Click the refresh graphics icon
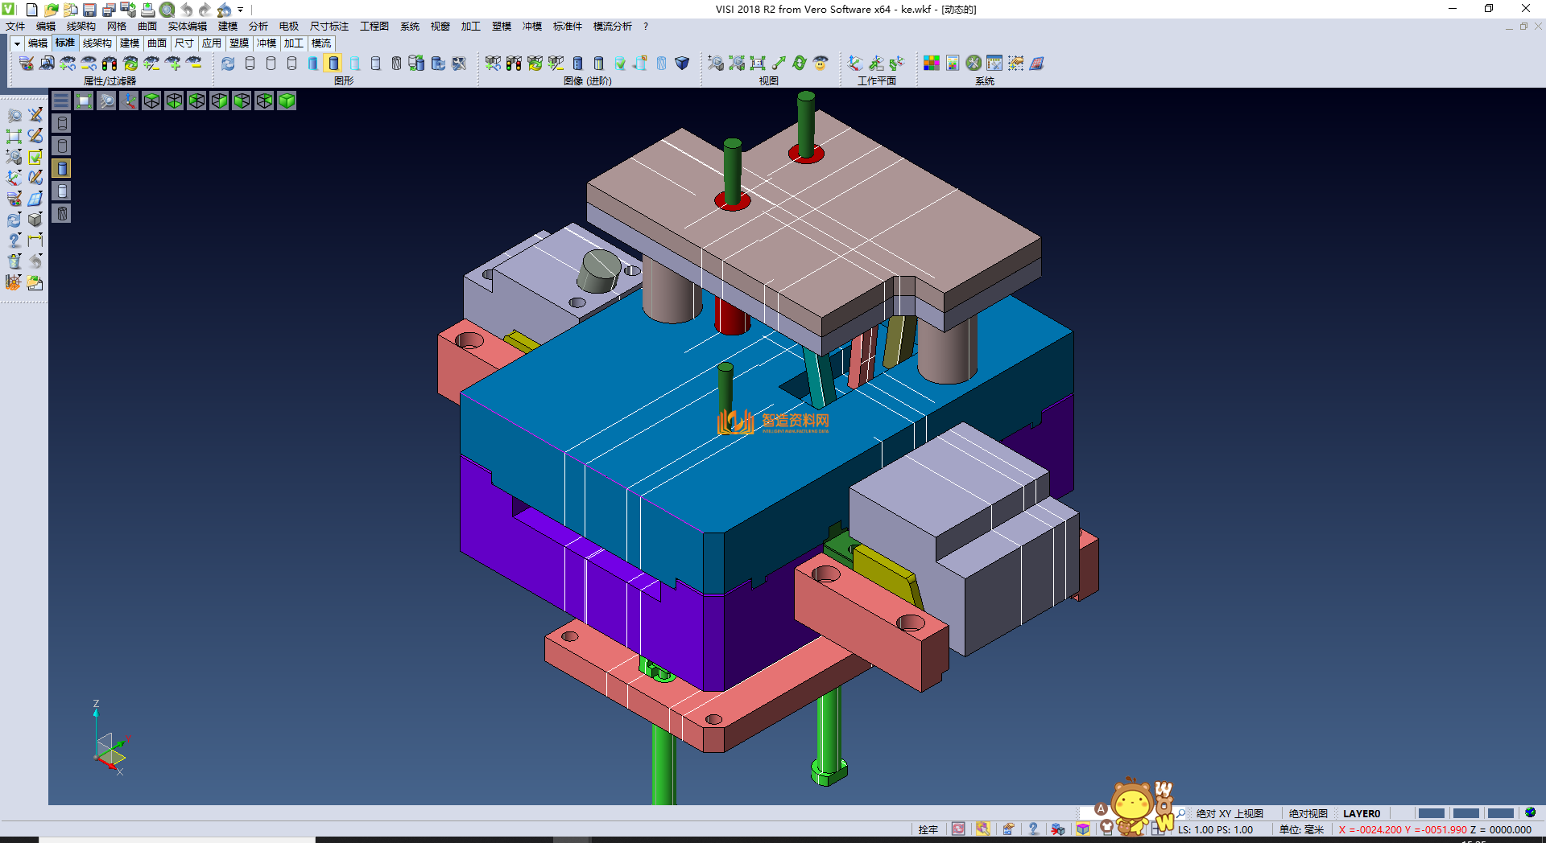This screenshot has height=843, width=1546. [x=228, y=63]
